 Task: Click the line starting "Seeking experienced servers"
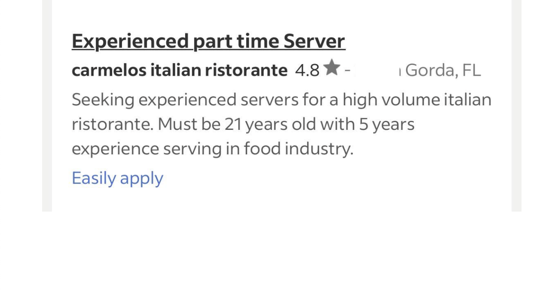281,100
